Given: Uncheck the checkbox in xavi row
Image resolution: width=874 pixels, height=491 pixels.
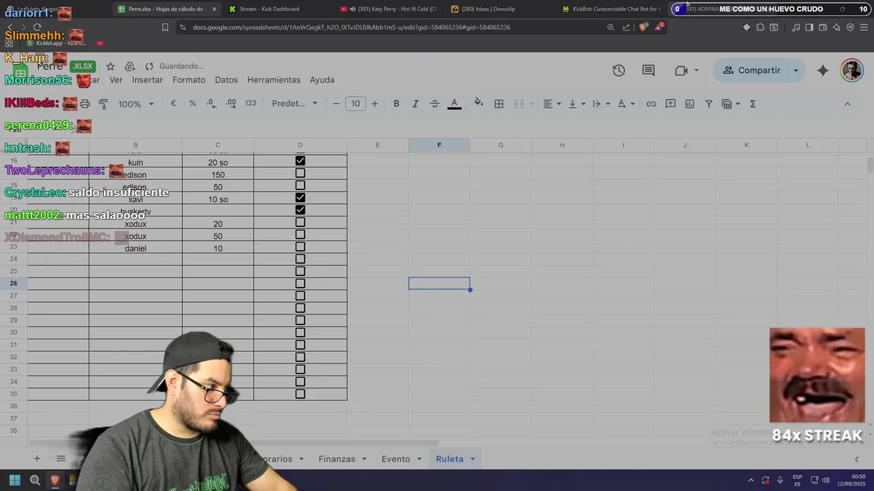Looking at the screenshot, I should click(x=300, y=198).
